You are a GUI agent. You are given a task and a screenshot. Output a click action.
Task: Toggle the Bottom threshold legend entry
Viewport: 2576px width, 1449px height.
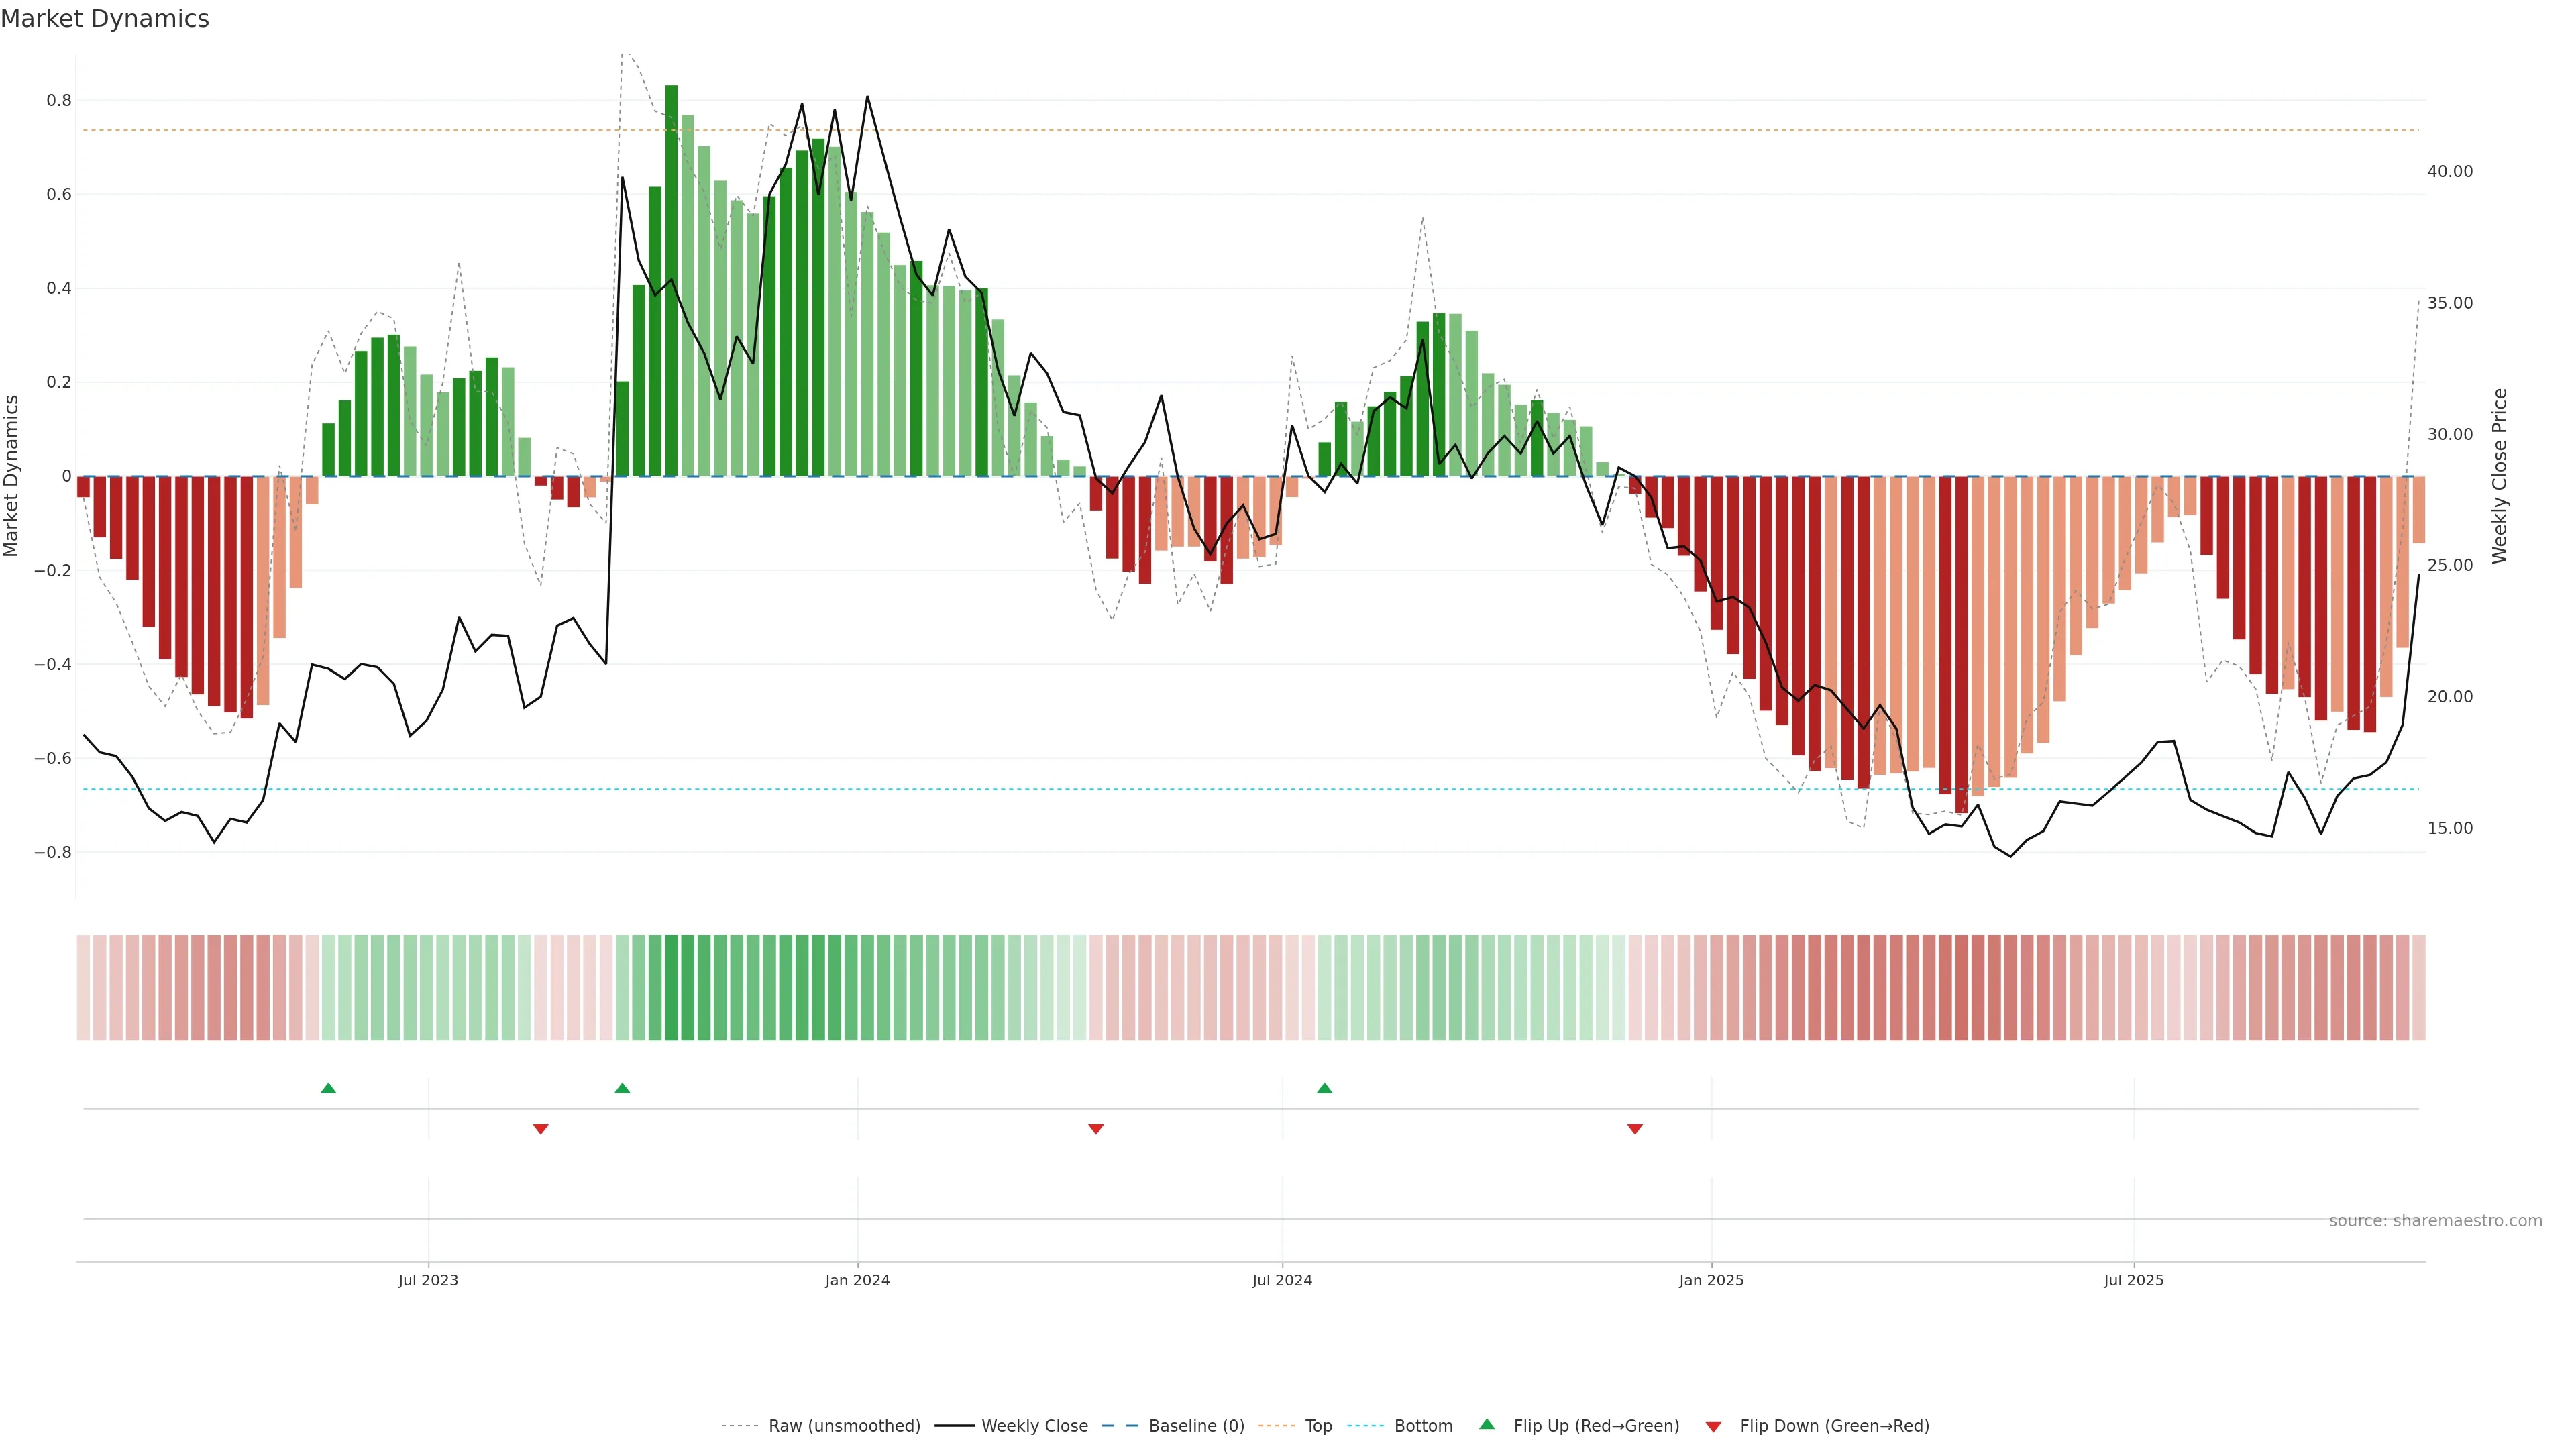(1423, 1426)
